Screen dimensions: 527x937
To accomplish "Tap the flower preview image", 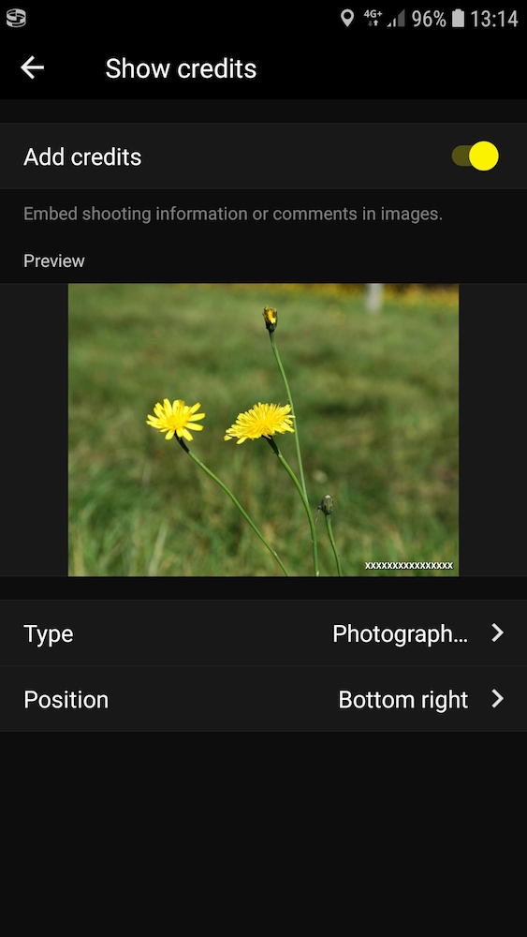I will pos(263,430).
